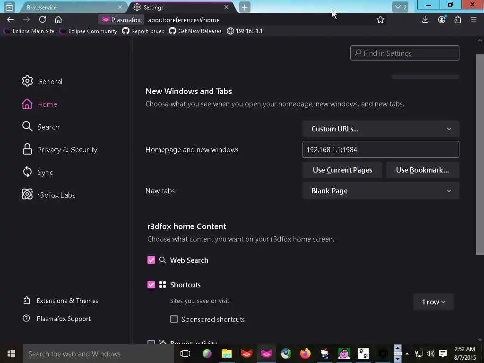The height and width of the screenshot is (363, 484).
Task: Open the extensions puzzle icon
Action: (x=458, y=20)
